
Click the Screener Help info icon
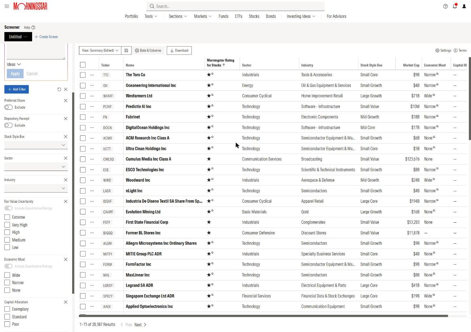pyautogui.click(x=33, y=27)
